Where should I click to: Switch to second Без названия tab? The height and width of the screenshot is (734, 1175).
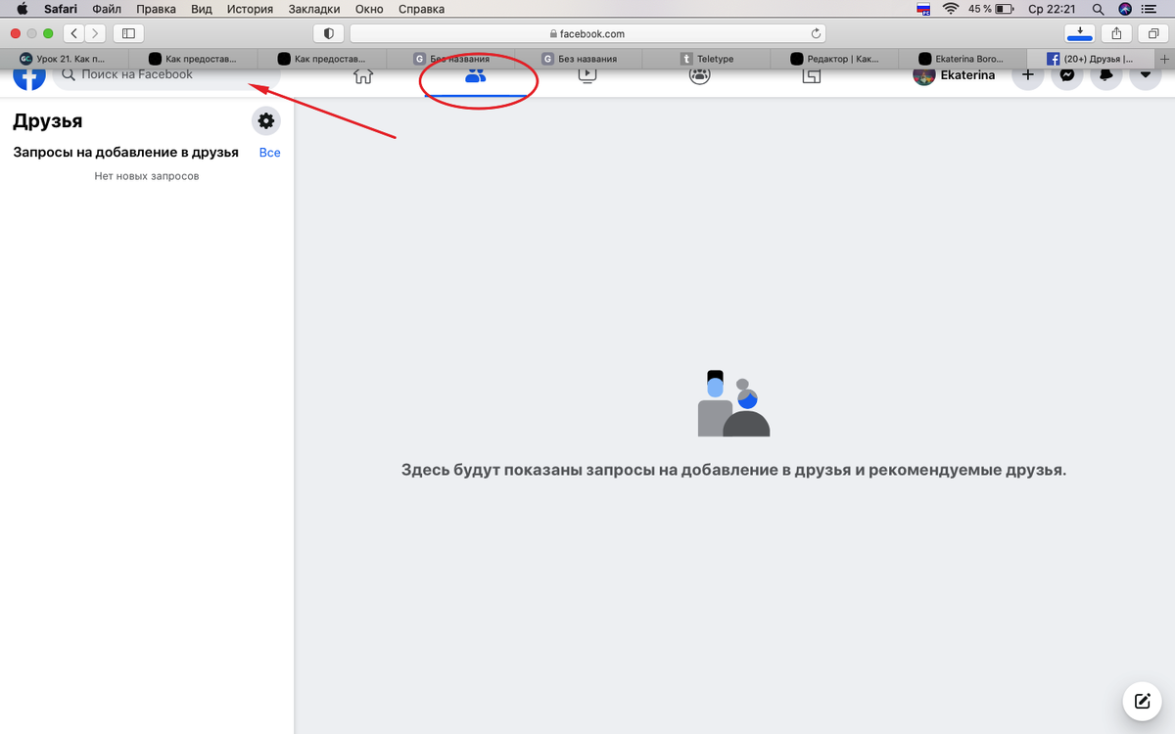579,59
